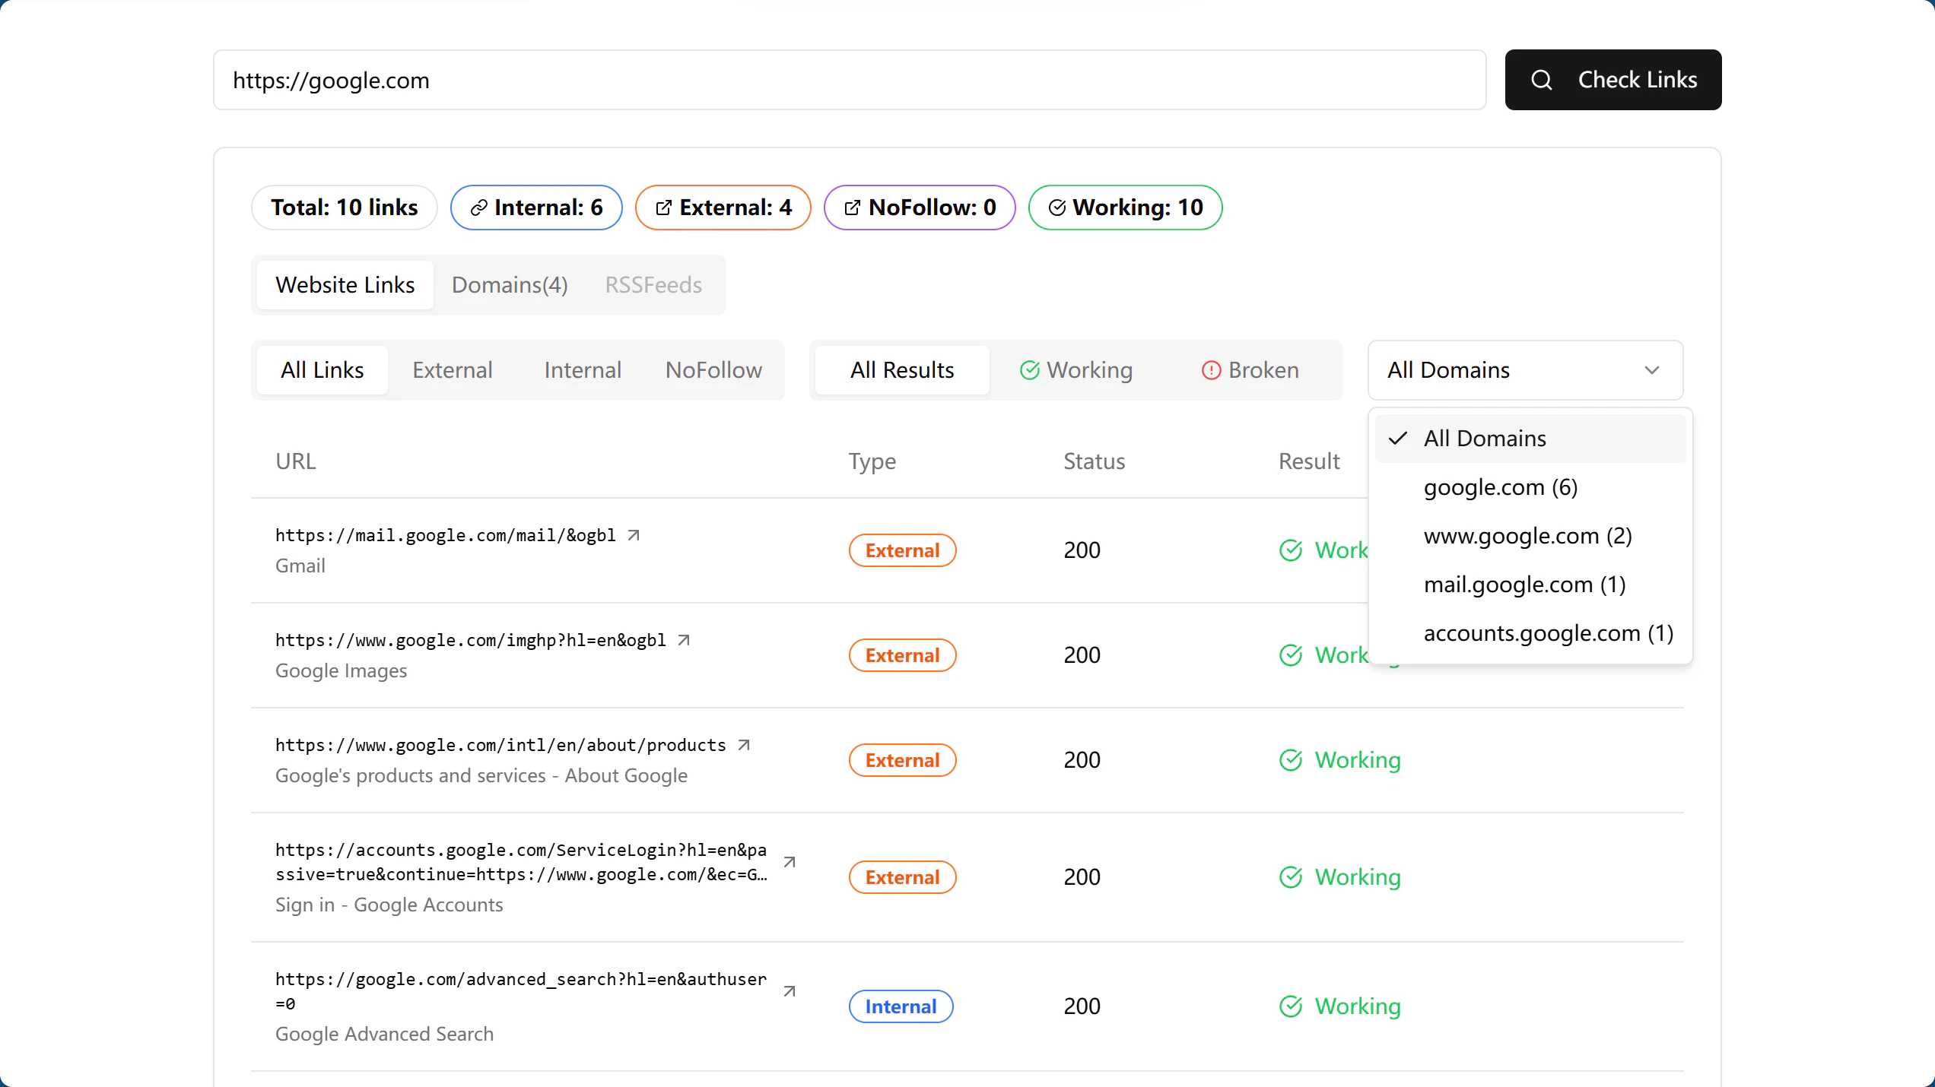This screenshot has width=1935, height=1087.
Task: Choose google.com (6) from domain list
Action: [x=1530, y=487]
